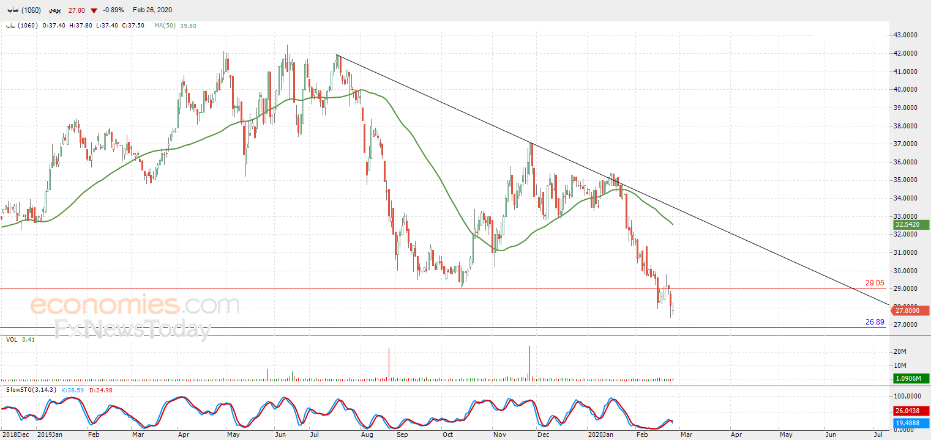Click the 2020Jan time axis label
The height and width of the screenshot is (440, 931).
pyautogui.click(x=600, y=435)
